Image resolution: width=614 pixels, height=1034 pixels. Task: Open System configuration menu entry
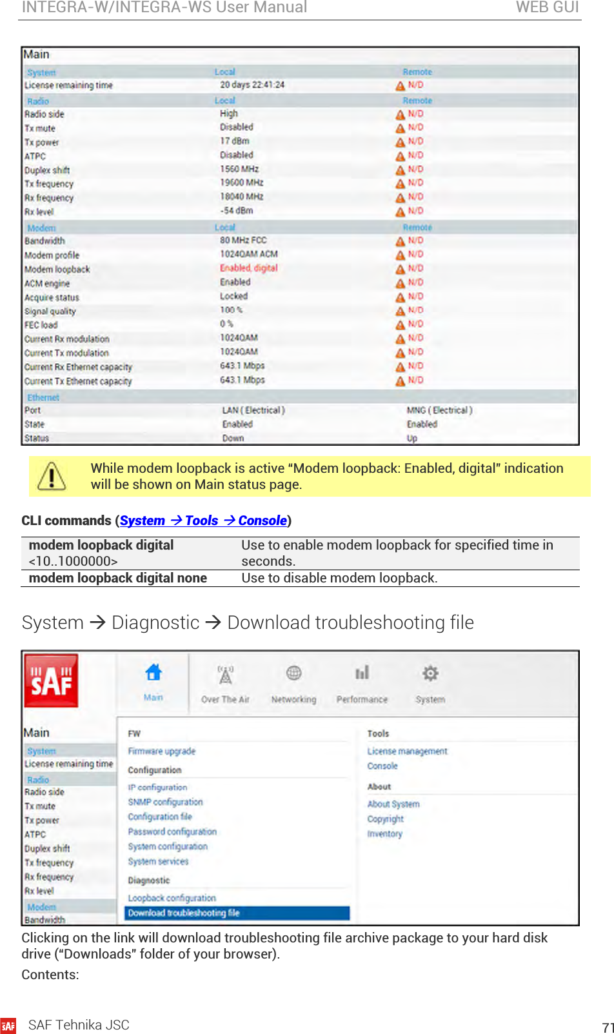(168, 847)
